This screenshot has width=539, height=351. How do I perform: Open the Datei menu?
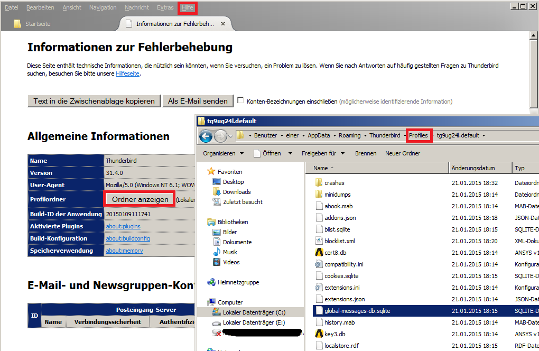(11, 7)
